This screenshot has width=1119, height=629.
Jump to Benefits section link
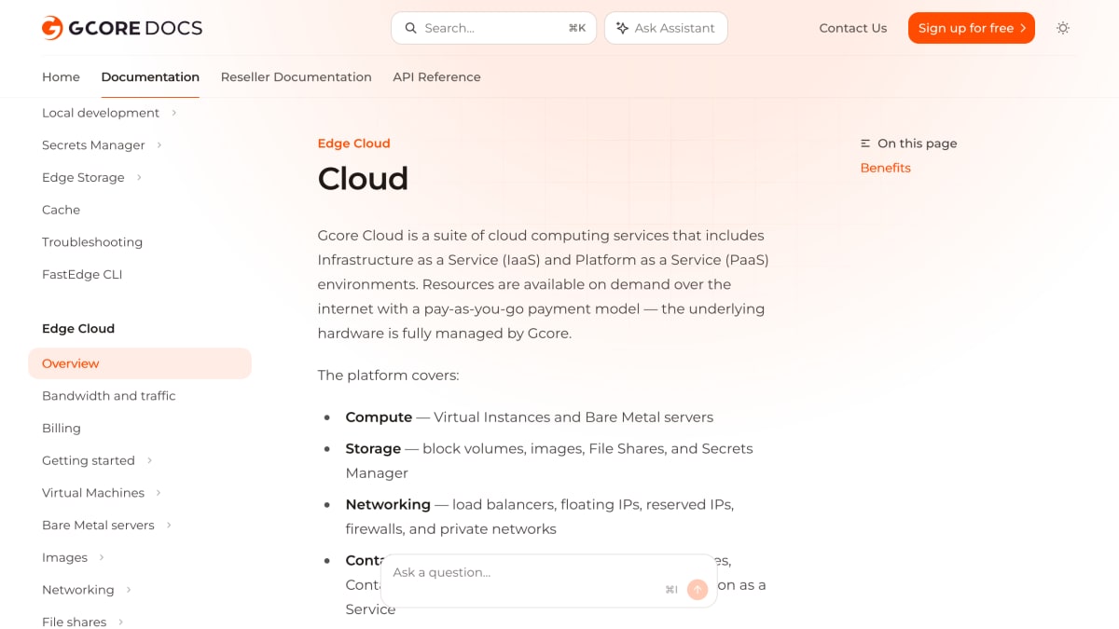[x=885, y=168]
